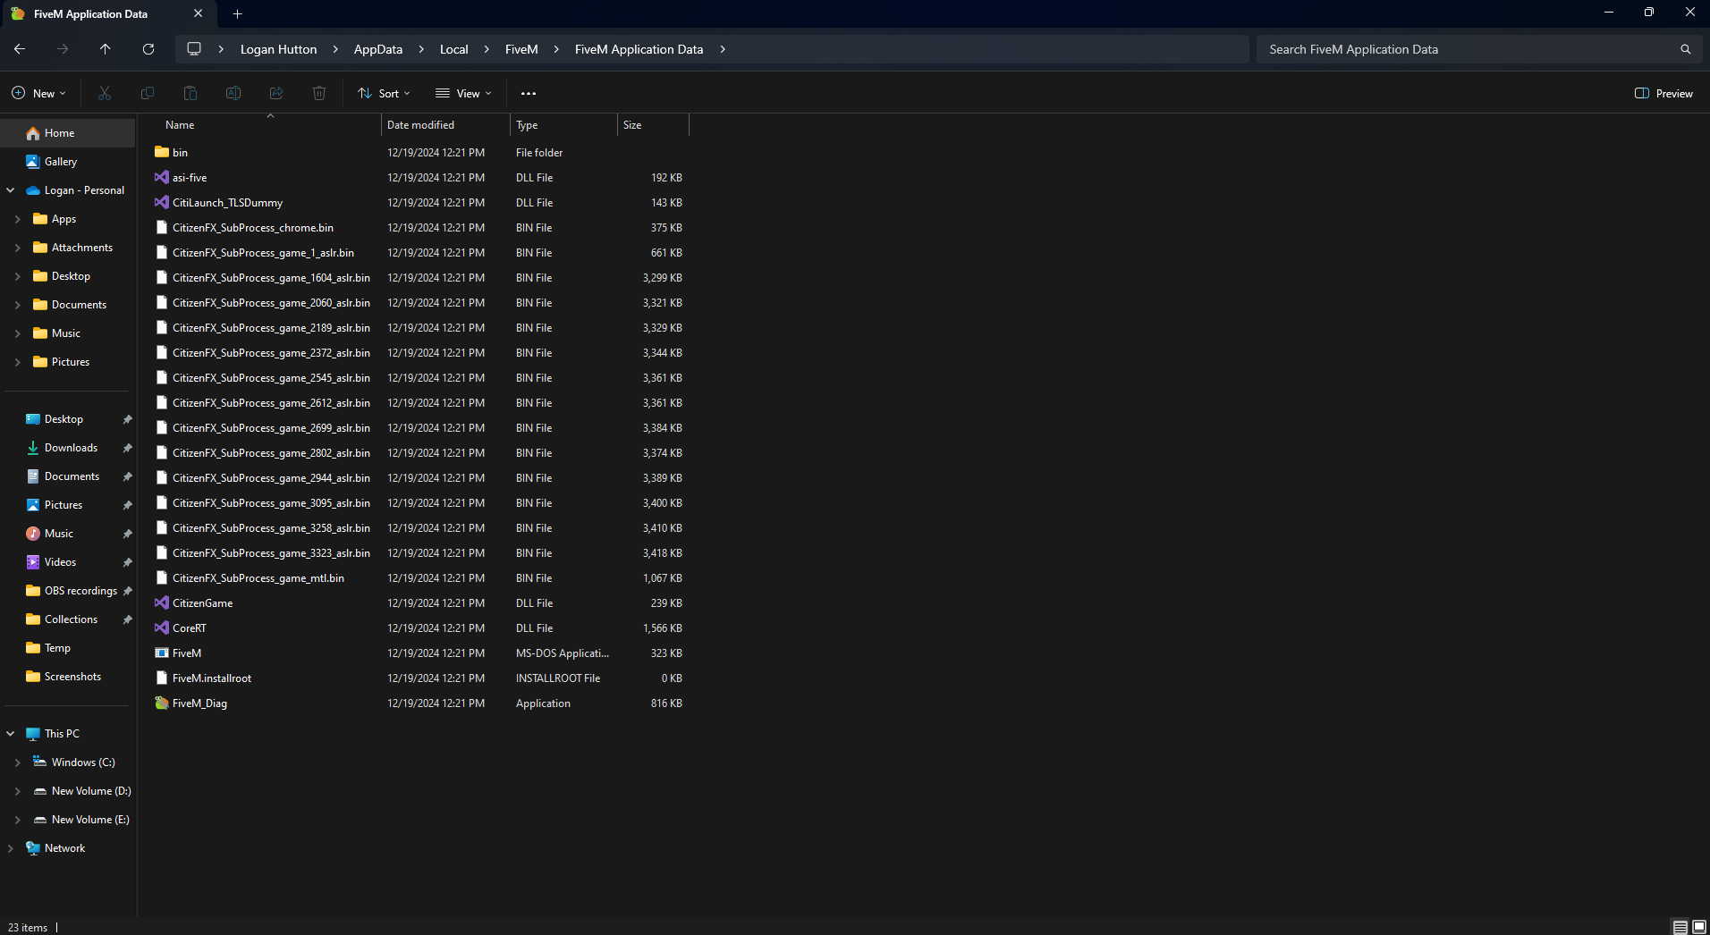The width and height of the screenshot is (1710, 935).
Task: Click the Rename icon in toolbar
Action: (x=233, y=93)
